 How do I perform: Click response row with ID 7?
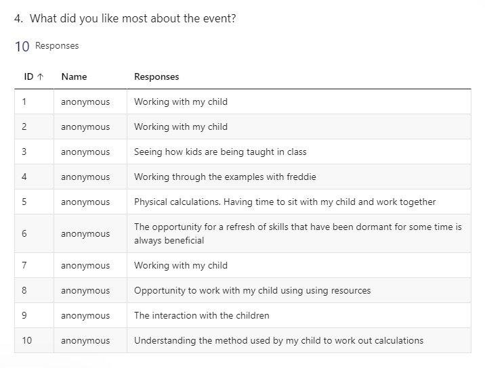242,265
